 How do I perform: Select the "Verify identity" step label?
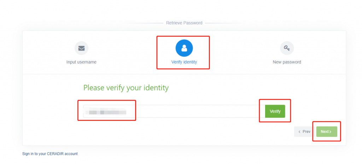(x=184, y=62)
